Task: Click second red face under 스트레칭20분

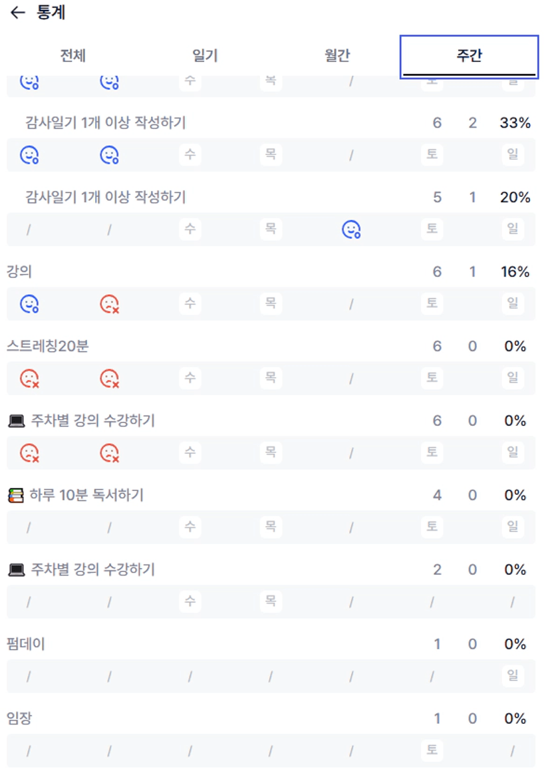Action: [109, 379]
